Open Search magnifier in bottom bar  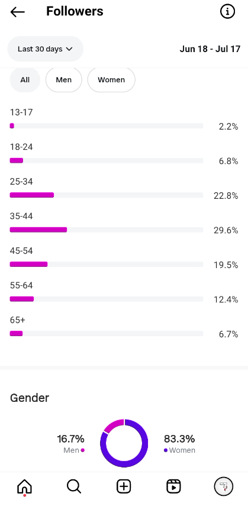pos(74,486)
